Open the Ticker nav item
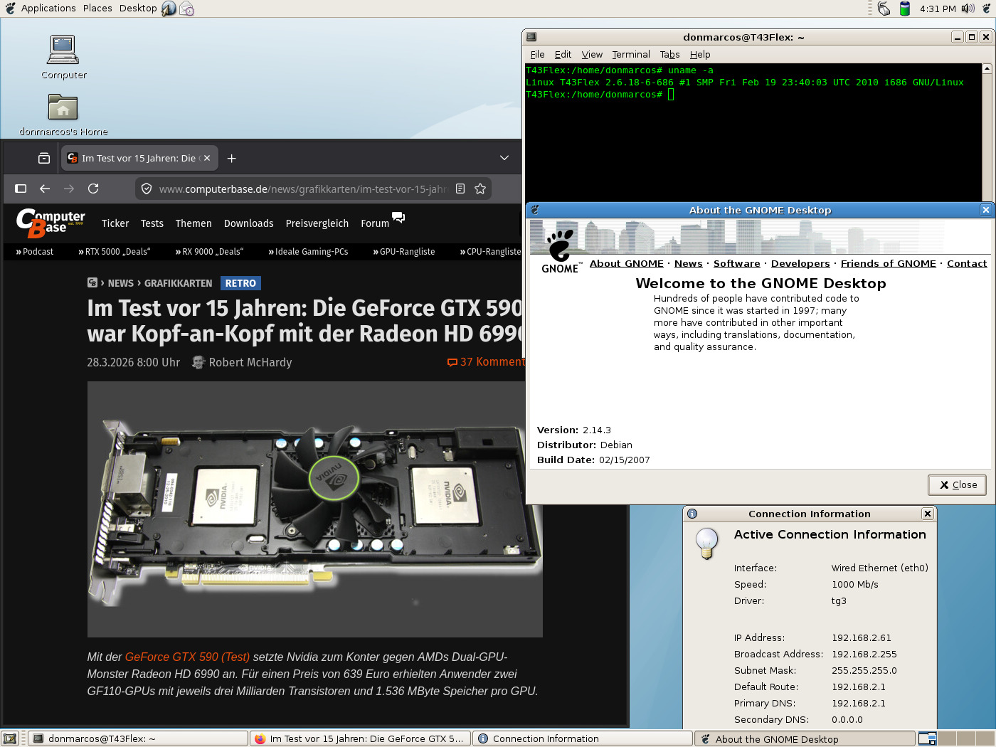 115,223
